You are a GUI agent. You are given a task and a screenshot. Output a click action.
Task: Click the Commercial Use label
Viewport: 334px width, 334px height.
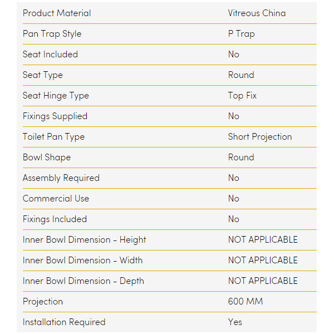[x=56, y=198]
